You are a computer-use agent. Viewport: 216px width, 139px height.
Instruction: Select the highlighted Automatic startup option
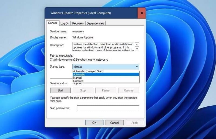click(x=106, y=74)
